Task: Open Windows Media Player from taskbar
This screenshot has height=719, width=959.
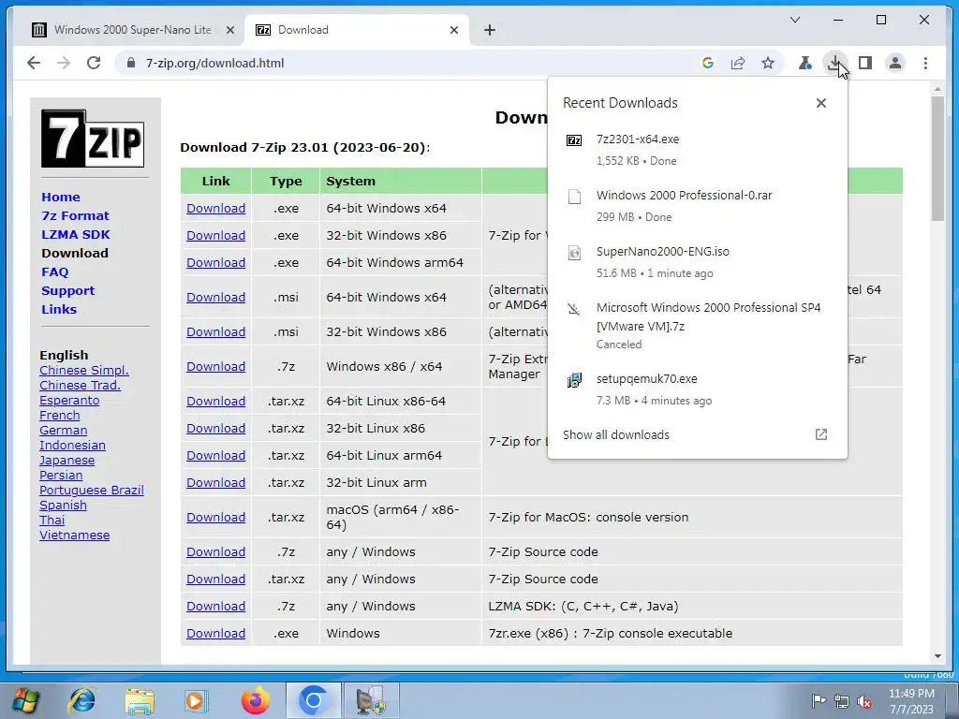Action: (197, 700)
